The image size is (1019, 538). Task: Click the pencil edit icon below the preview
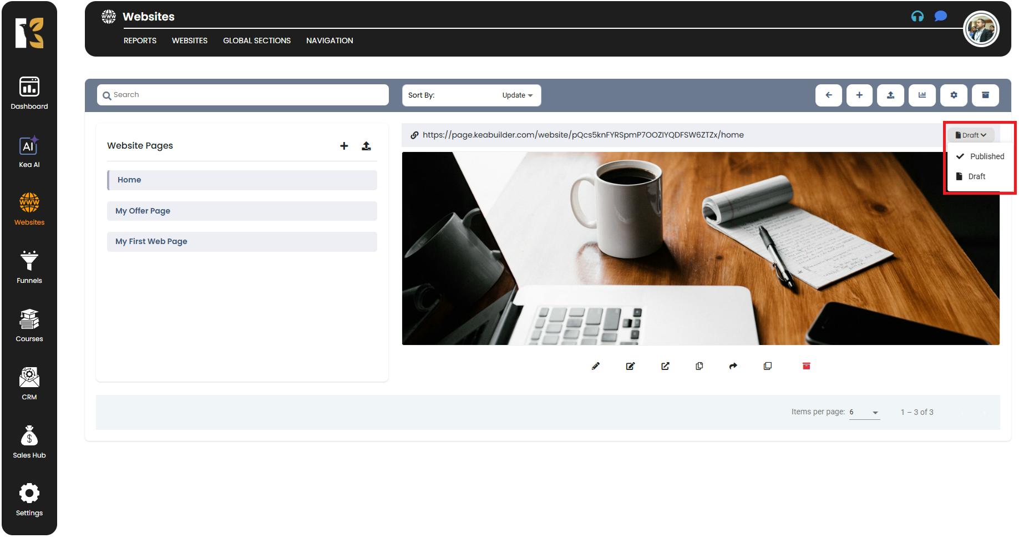click(x=595, y=366)
